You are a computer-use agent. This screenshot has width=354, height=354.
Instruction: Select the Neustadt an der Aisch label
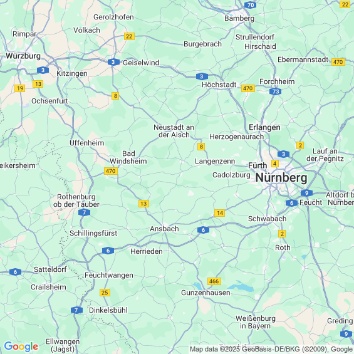(174, 131)
